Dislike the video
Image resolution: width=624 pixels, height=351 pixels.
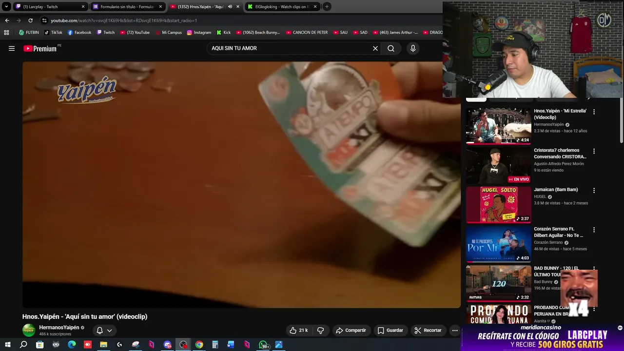click(320, 330)
